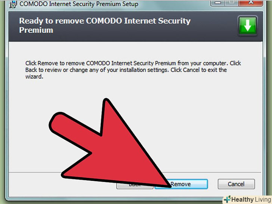
Task: Click the green down-arrow icon in header
Action: click(248, 25)
